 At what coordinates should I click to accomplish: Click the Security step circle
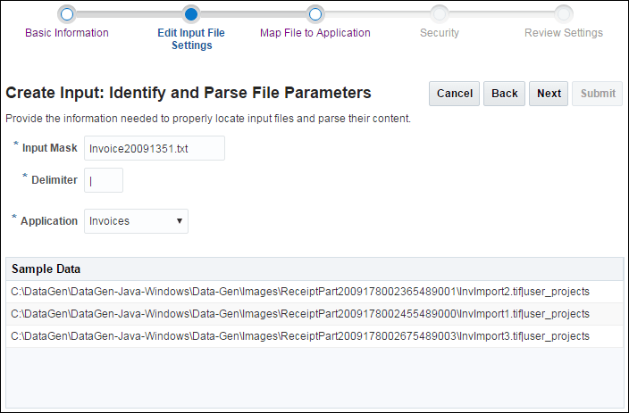(439, 13)
